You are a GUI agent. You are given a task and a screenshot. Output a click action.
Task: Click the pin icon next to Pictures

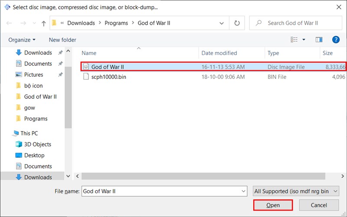[x=60, y=74]
